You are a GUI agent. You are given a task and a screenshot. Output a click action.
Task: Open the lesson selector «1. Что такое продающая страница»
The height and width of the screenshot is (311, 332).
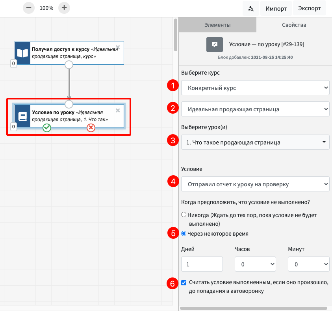[255, 142]
